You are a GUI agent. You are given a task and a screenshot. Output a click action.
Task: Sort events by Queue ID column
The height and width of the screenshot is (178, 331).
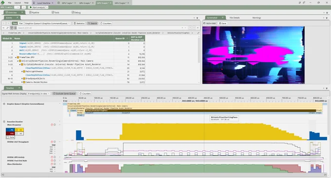(122, 38)
